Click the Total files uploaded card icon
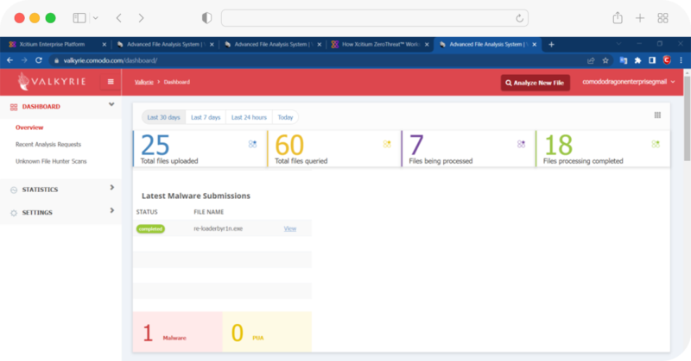The image size is (691, 361). [252, 144]
